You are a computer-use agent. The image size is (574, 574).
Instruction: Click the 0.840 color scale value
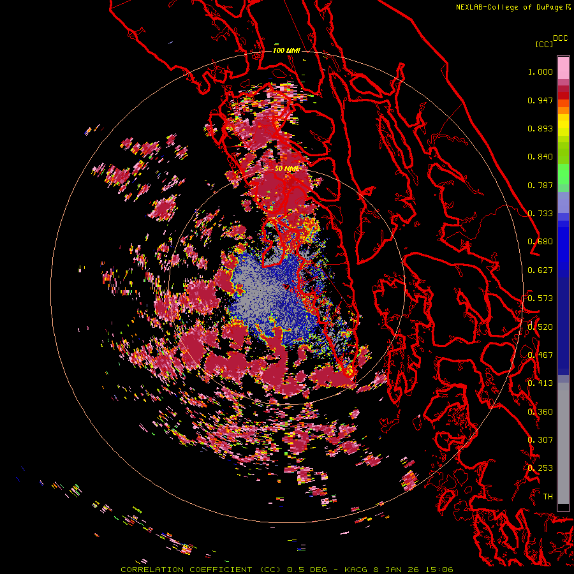click(x=540, y=157)
